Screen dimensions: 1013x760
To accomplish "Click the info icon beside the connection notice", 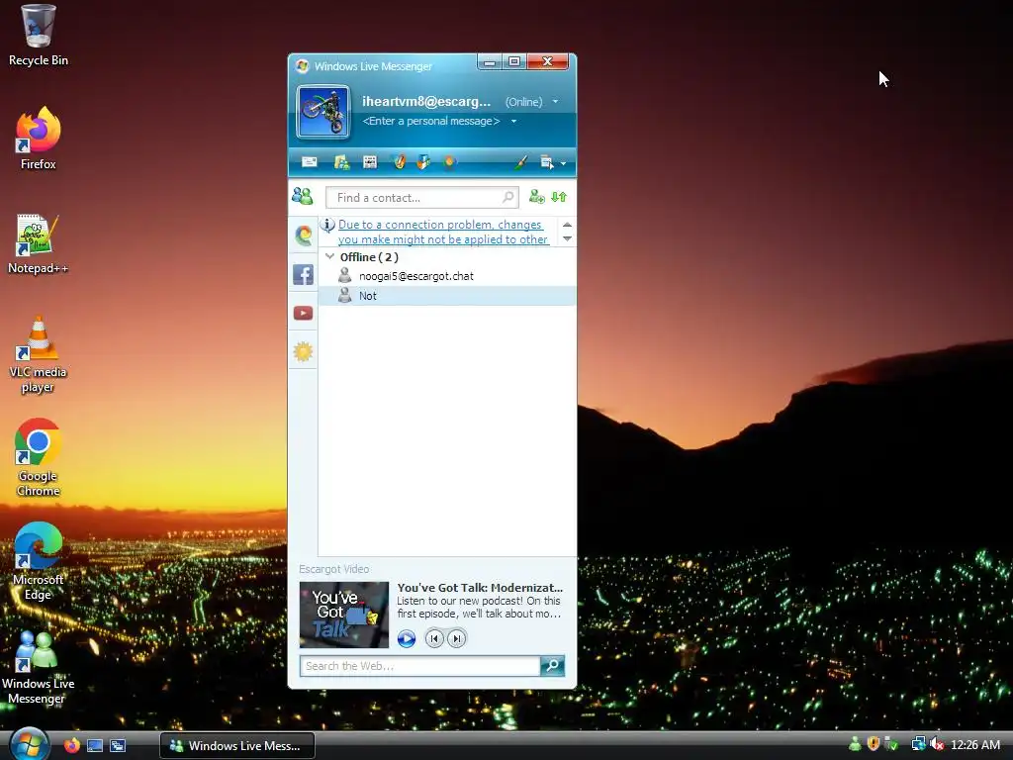I will pyautogui.click(x=327, y=225).
